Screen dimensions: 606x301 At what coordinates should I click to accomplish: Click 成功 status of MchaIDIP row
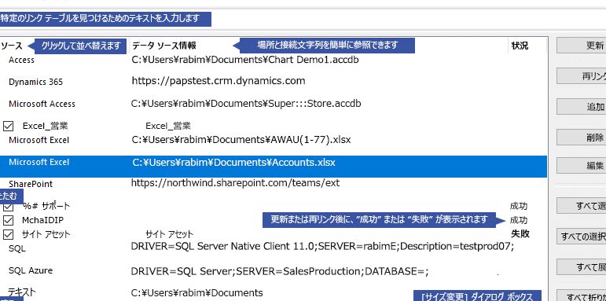(x=519, y=220)
